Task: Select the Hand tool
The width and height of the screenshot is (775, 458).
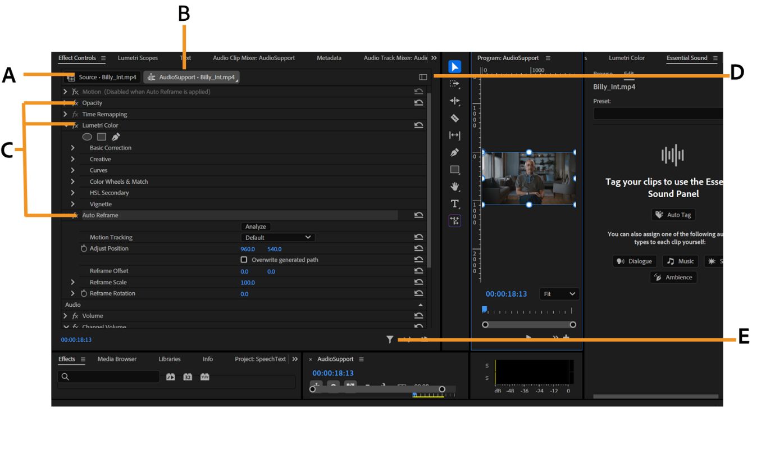Action: coord(454,187)
